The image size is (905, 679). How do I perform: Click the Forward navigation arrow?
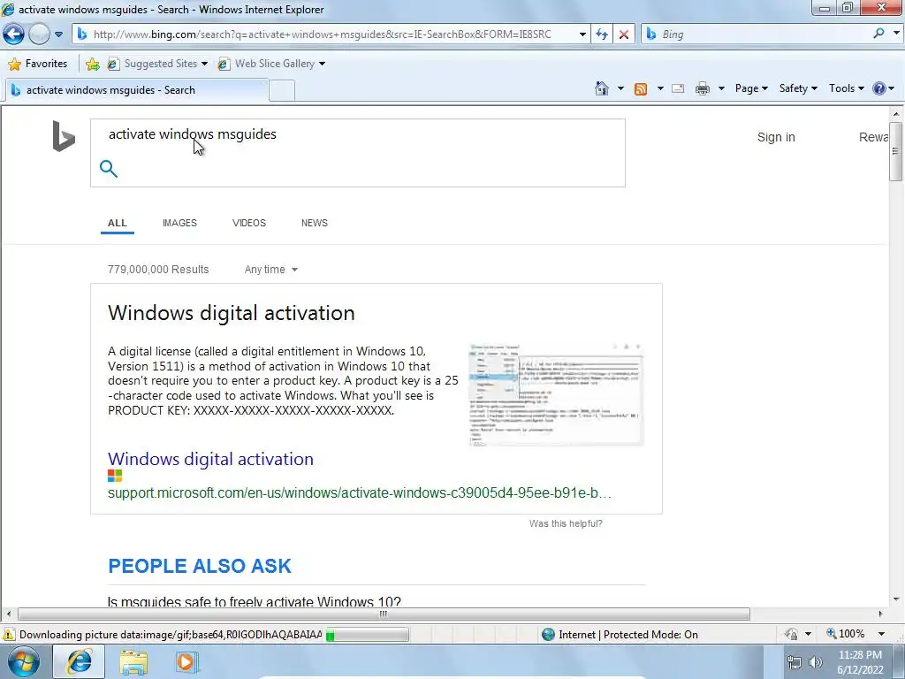click(39, 34)
